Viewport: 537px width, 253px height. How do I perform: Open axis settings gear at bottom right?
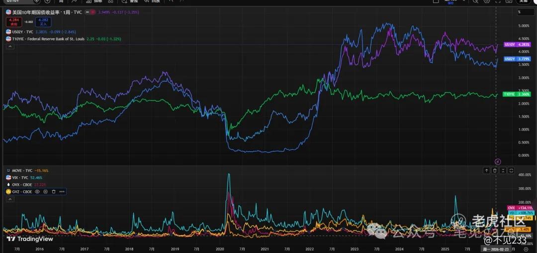(526, 249)
